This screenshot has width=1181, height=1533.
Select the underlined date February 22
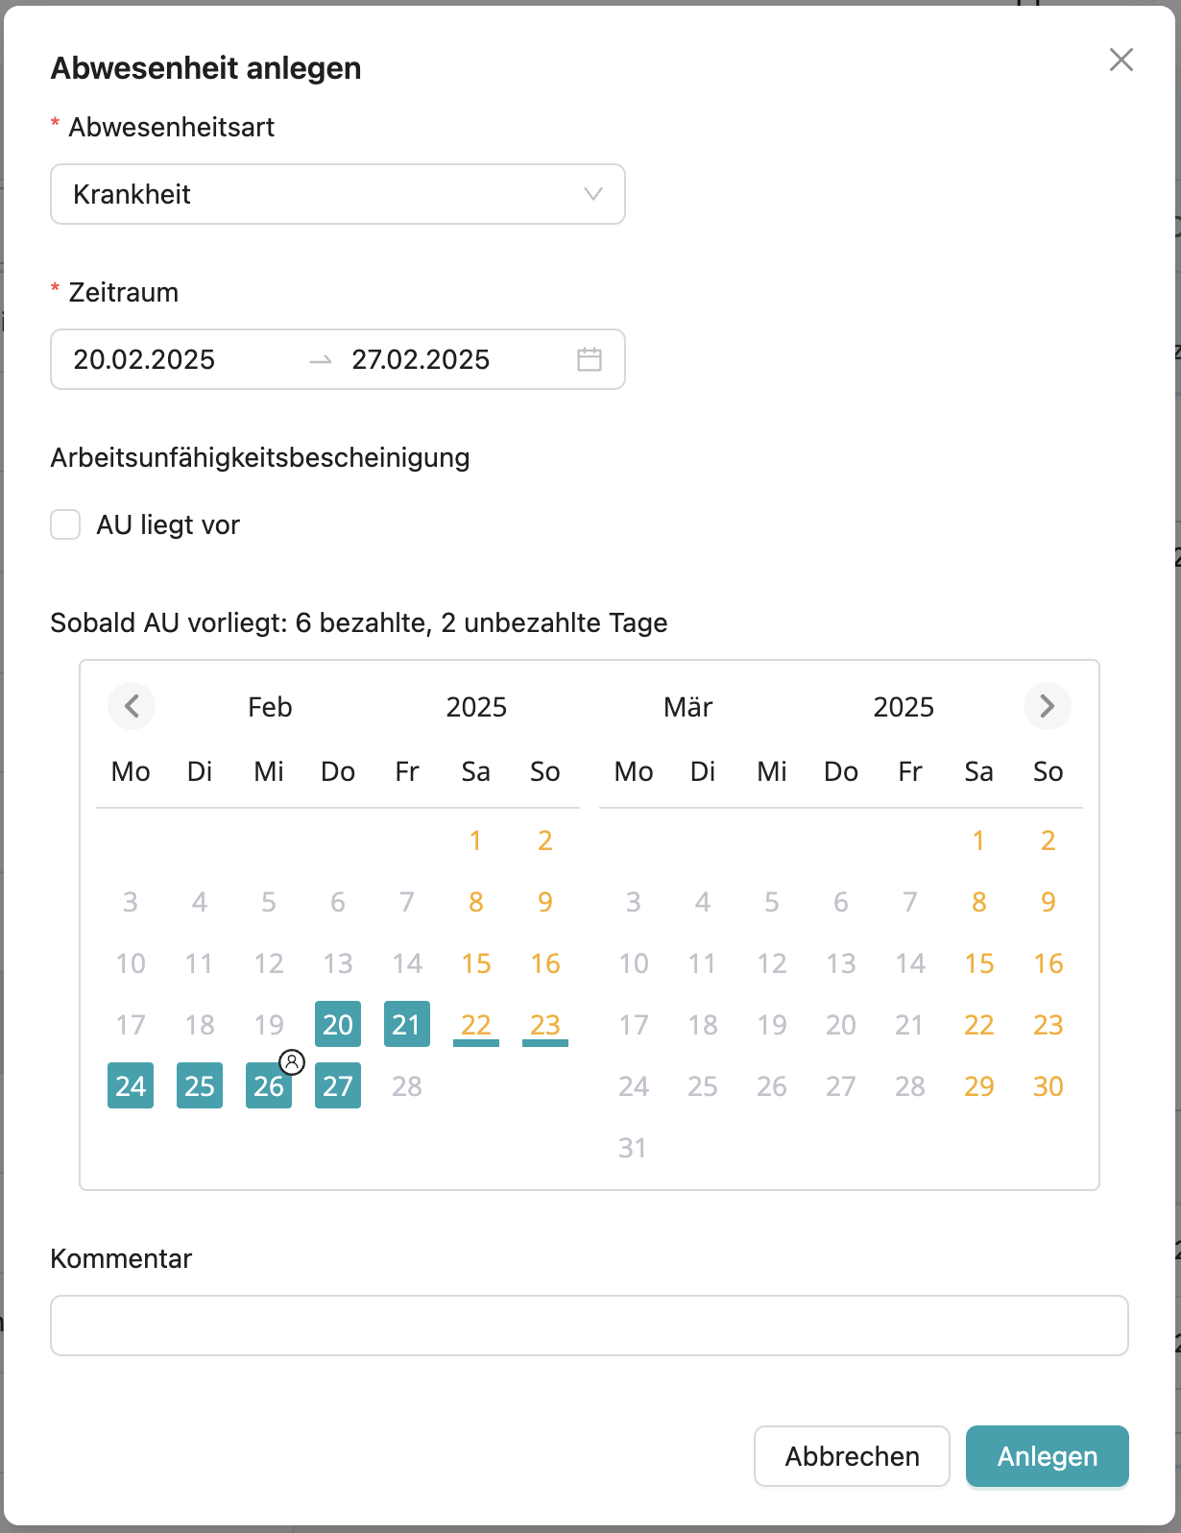click(475, 1025)
